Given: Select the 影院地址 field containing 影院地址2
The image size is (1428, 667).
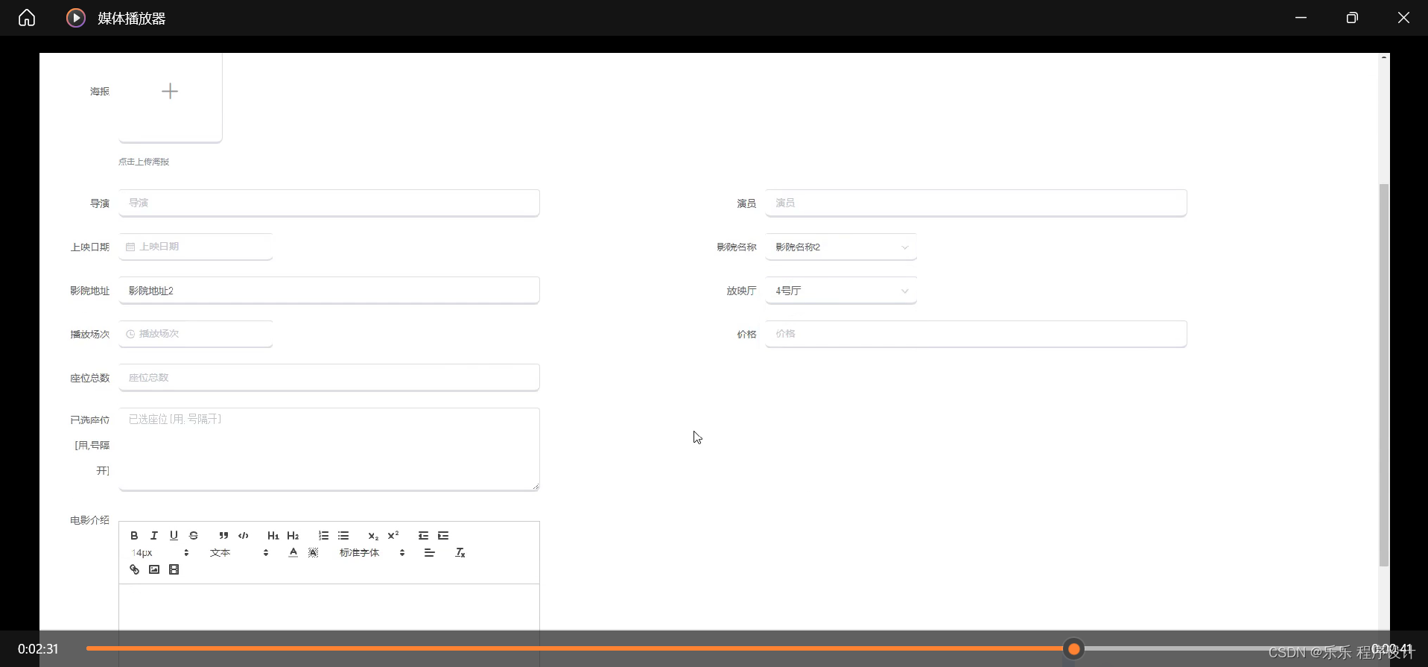Looking at the screenshot, I should tap(329, 291).
